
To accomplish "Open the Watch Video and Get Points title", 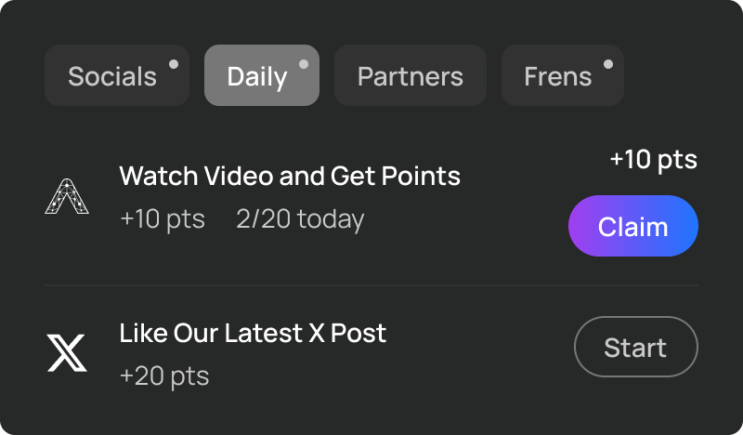I will point(290,175).
